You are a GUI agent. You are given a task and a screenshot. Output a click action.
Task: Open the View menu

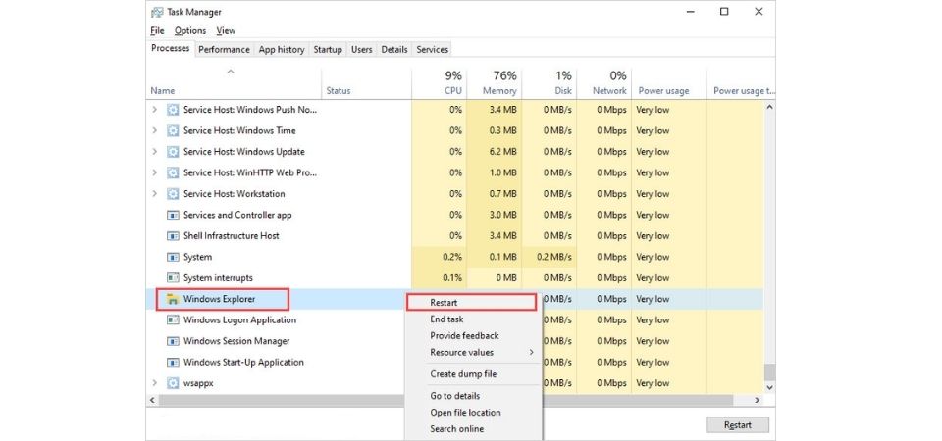227,30
